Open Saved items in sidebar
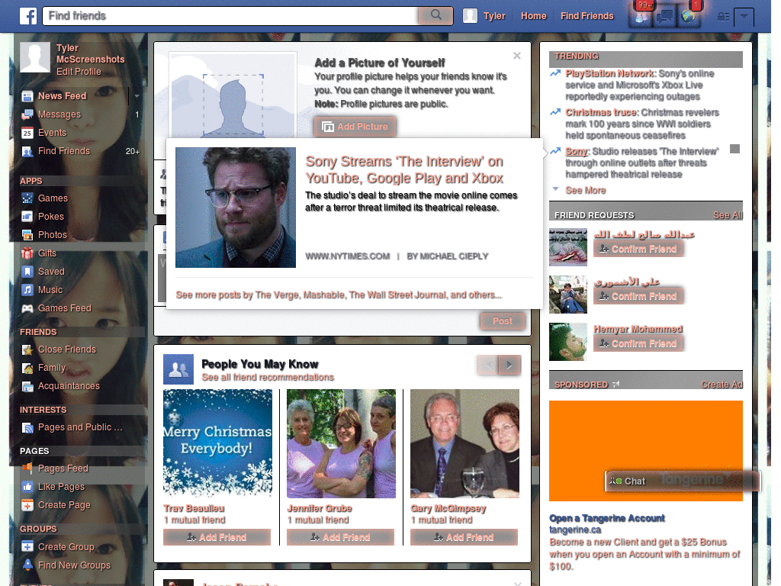This screenshot has height=586, width=781. click(x=51, y=272)
